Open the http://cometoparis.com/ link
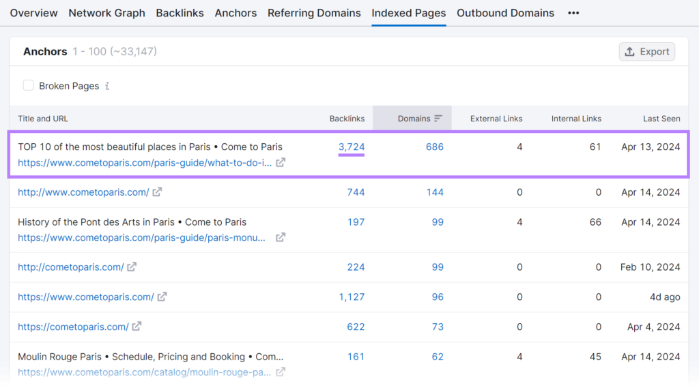Viewport: 699px width, 388px height. [71, 267]
